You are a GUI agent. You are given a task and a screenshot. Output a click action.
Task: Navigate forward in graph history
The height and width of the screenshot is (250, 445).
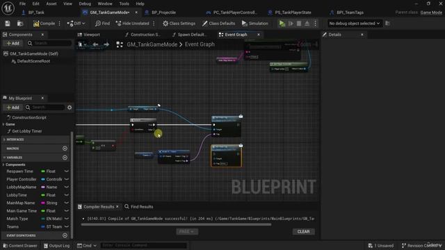click(106, 44)
